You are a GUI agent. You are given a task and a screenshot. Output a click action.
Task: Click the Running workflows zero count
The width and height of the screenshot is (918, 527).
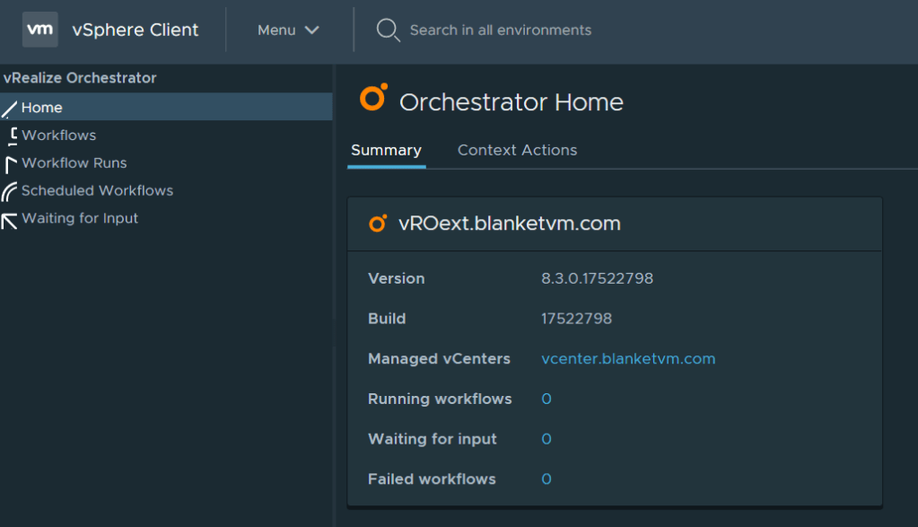546,399
